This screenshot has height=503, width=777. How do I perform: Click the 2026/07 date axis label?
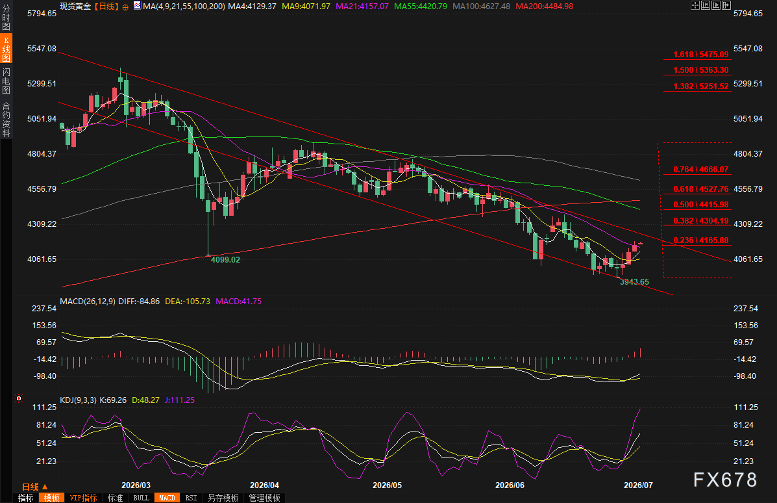(638, 485)
